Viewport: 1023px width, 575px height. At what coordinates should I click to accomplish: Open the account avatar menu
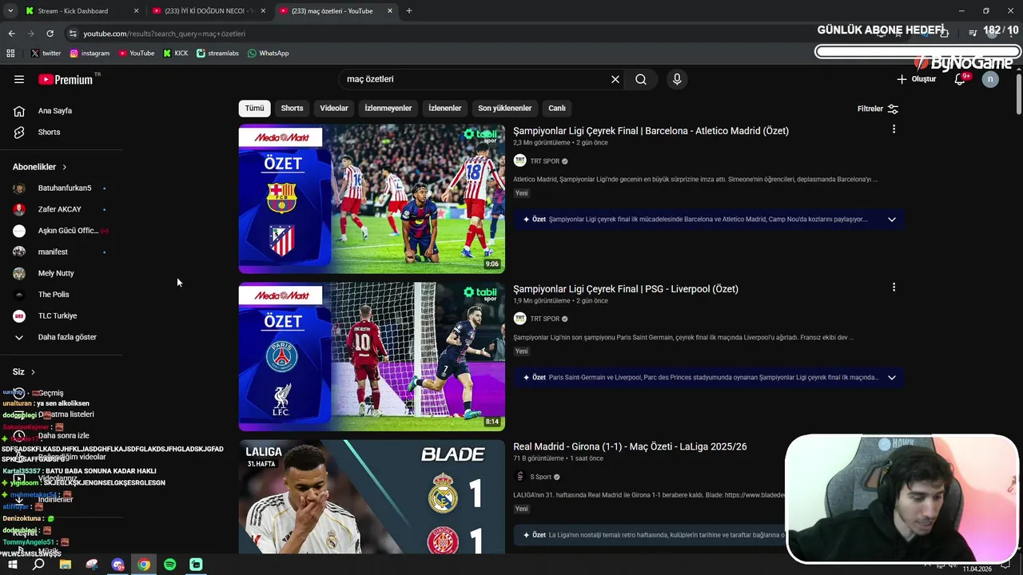(x=990, y=79)
